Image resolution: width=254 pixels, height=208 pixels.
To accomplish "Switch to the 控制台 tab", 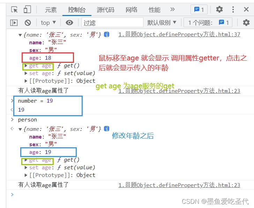I will click(77, 10).
